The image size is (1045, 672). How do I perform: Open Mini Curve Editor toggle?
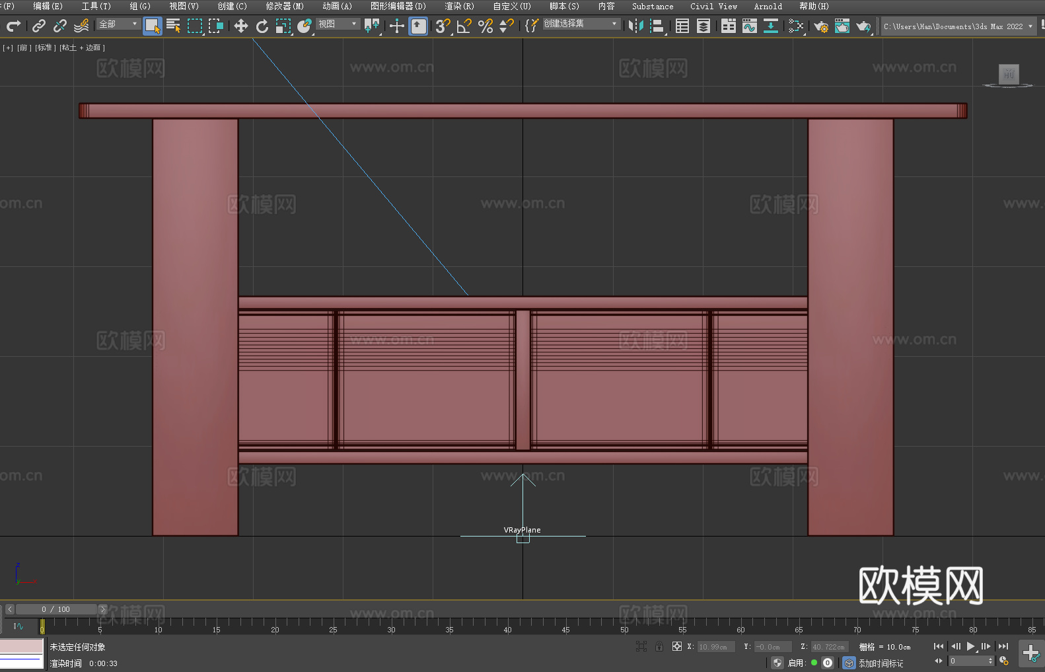(18, 626)
